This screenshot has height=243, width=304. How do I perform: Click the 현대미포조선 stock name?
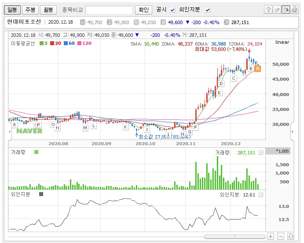click(x=24, y=22)
